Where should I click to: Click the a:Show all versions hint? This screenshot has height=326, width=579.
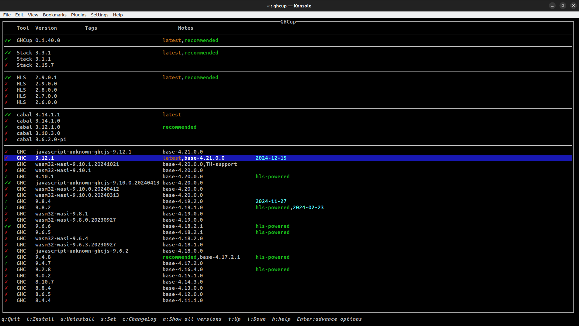192,319
